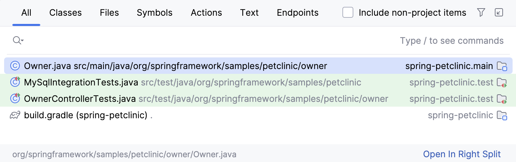Switch to the Files tab
Image resolution: width=516 pixels, height=162 pixels.
pyautogui.click(x=109, y=13)
